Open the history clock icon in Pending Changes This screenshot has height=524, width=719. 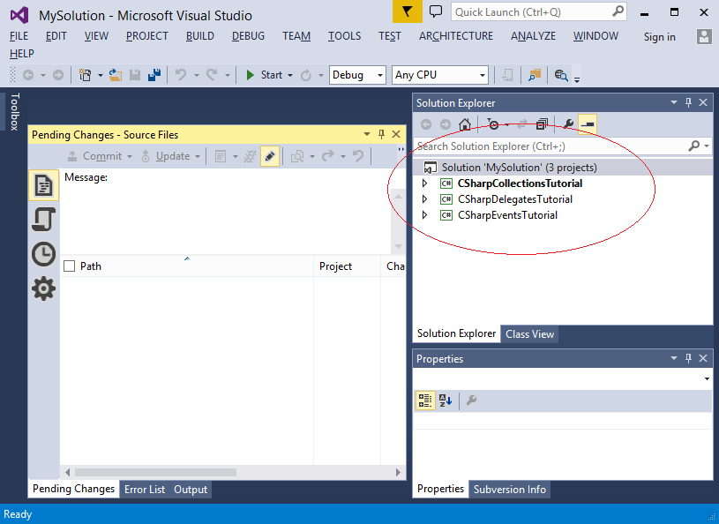click(43, 254)
